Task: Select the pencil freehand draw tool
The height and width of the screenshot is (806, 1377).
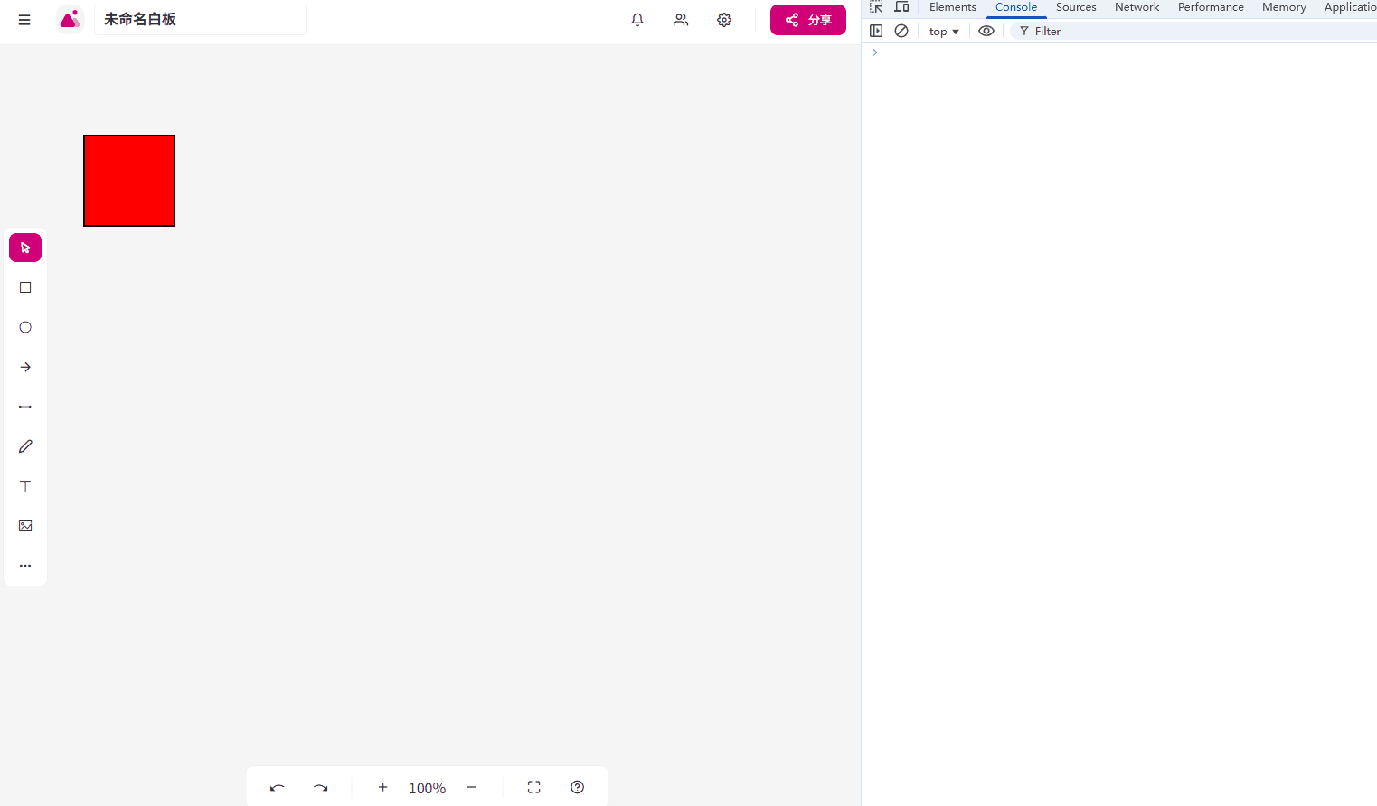Action: click(x=25, y=446)
